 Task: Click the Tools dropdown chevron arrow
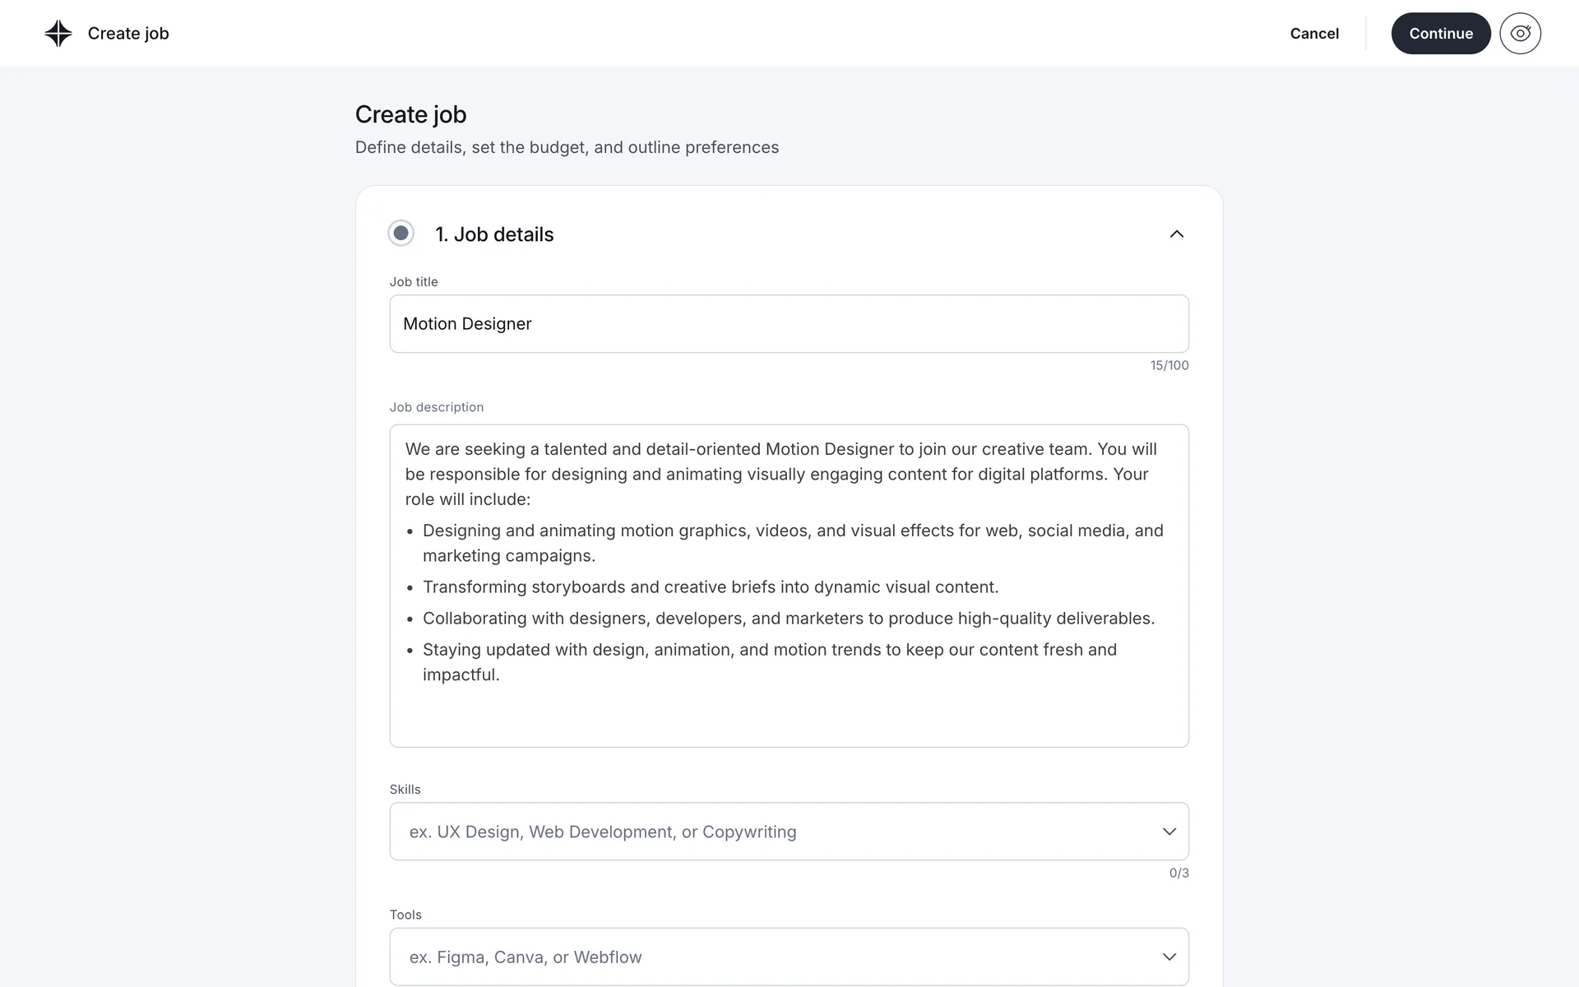tap(1169, 957)
